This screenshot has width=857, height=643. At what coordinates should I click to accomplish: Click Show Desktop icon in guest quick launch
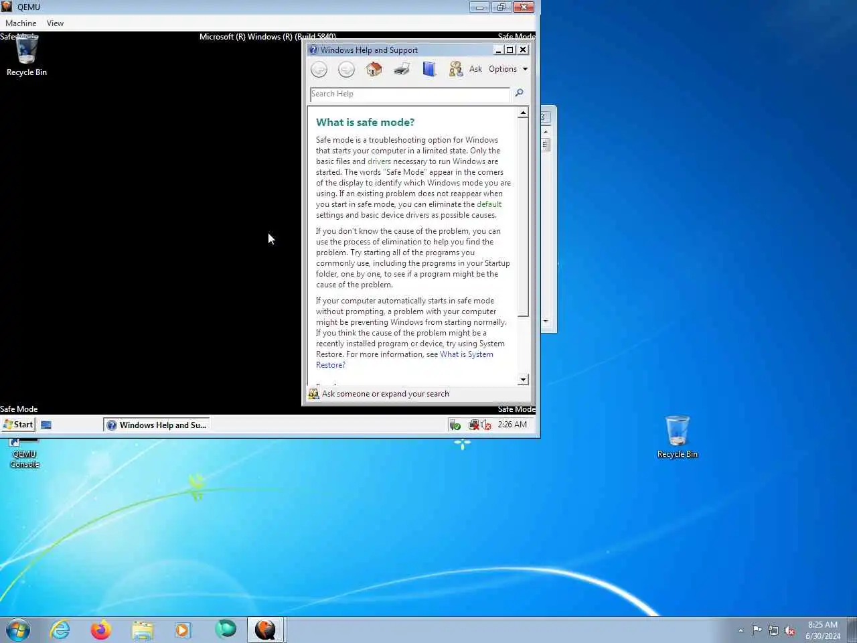[x=46, y=425]
